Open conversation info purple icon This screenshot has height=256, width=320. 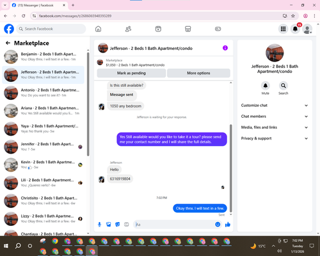point(225,48)
